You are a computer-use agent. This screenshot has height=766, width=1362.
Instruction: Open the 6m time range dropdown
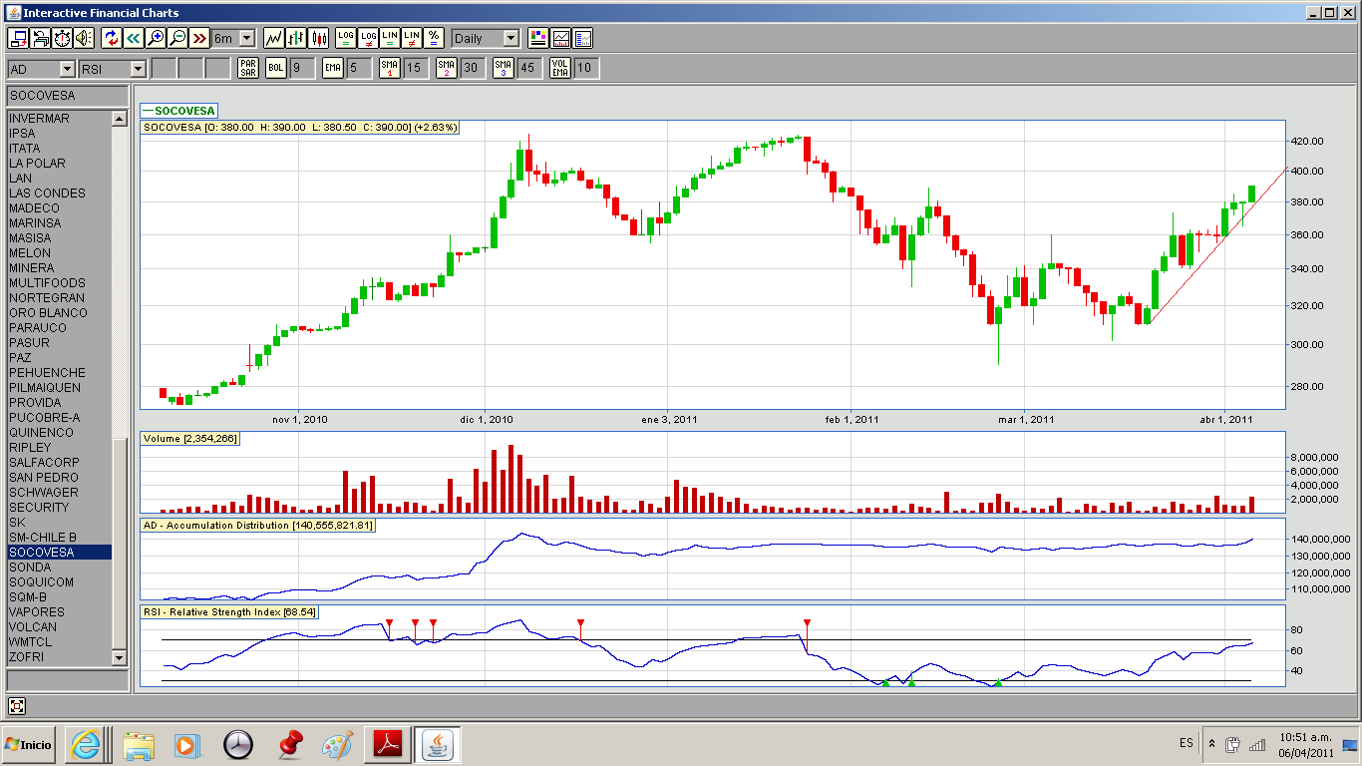(x=246, y=38)
